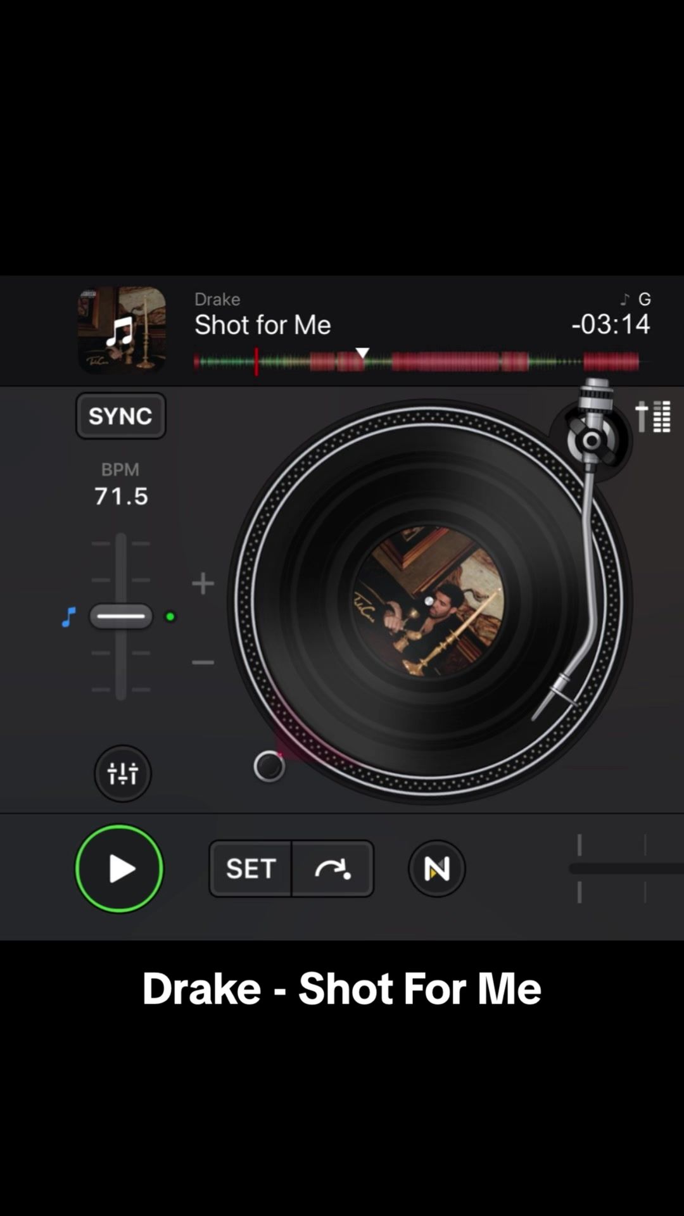Open the EQ mixer sliders button

(x=123, y=773)
